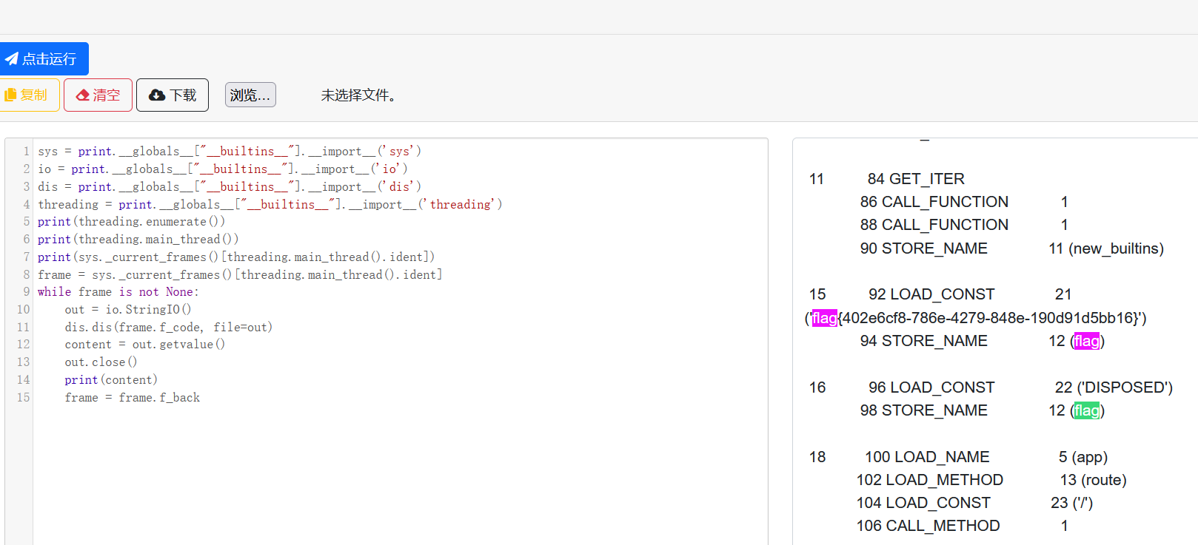Click output row 86 CALL_FUNCTION
Screen dimensions: 1198x545
coord(964,202)
